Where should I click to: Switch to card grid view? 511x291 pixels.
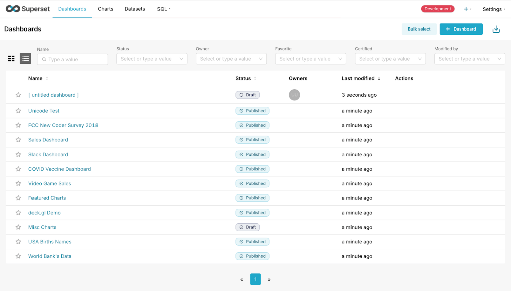(11, 59)
